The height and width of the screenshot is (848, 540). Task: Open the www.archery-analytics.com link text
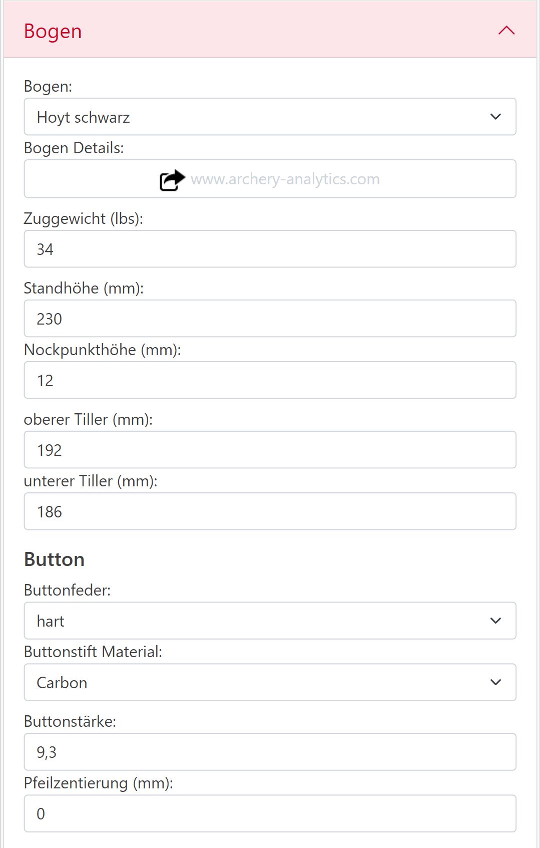[285, 179]
